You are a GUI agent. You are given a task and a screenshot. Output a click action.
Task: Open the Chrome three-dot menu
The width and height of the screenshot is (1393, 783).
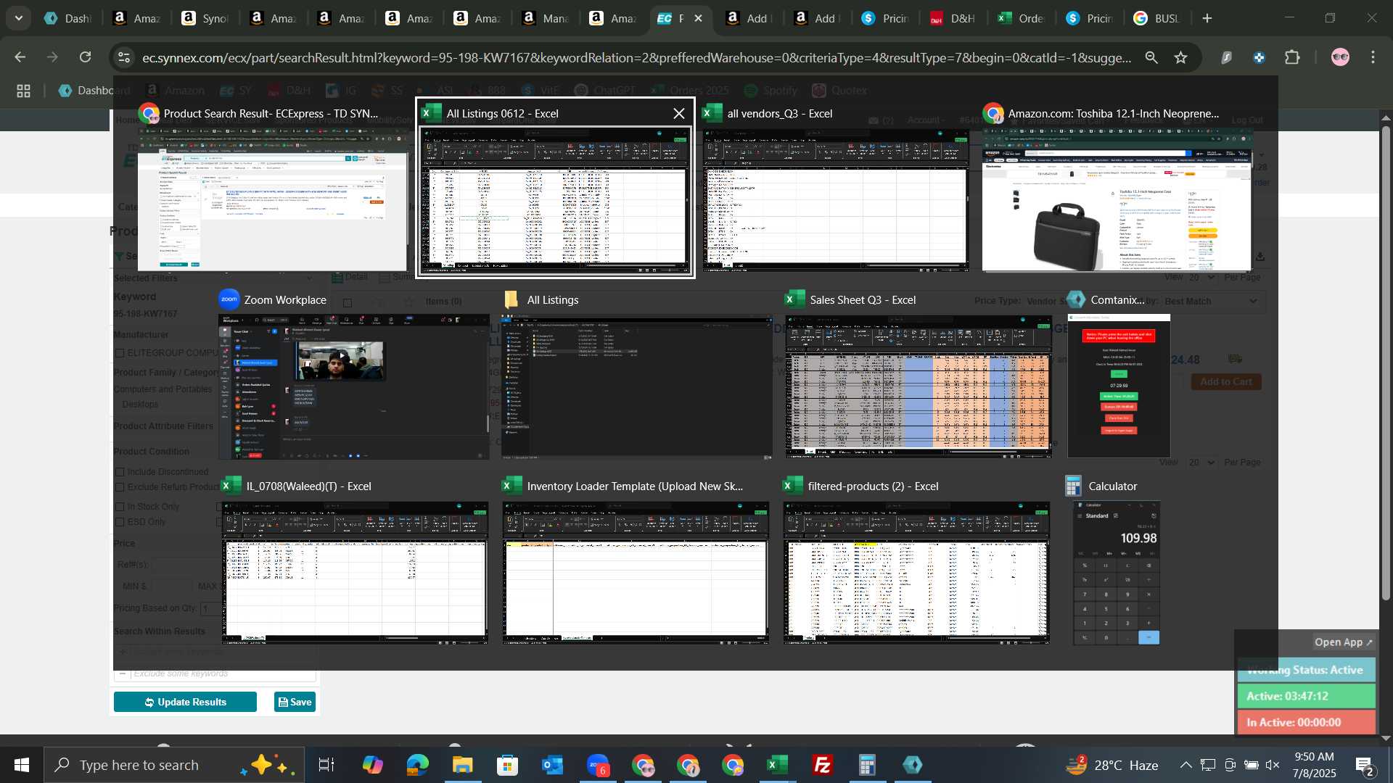click(1373, 57)
